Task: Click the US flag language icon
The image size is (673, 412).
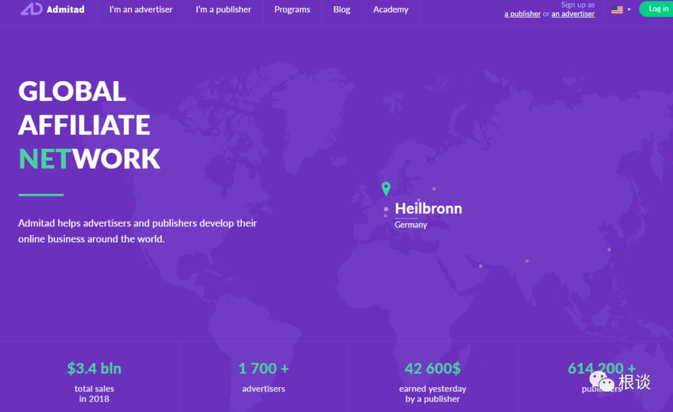Action: [617, 9]
